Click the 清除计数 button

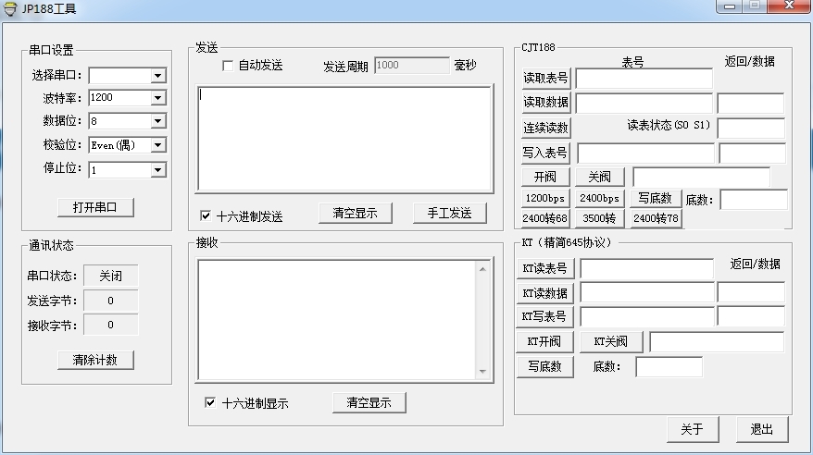click(95, 360)
